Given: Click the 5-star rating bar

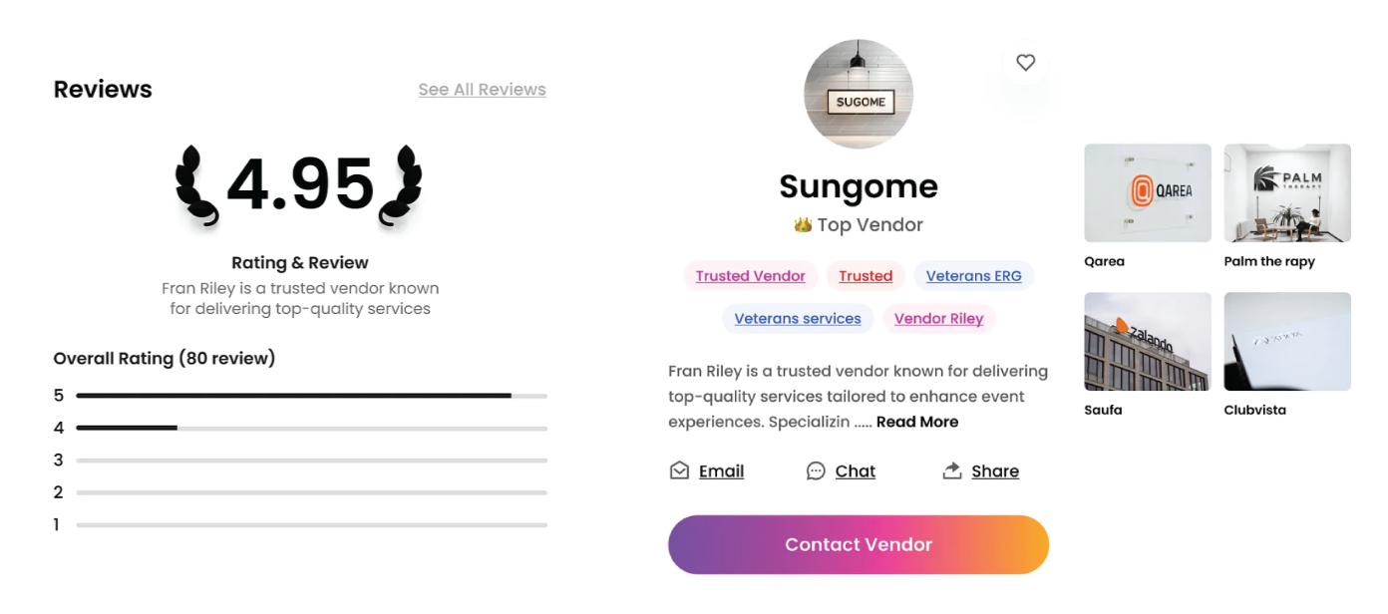Looking at the screenshot, I should pyautogui.click(x=311, y=396).
